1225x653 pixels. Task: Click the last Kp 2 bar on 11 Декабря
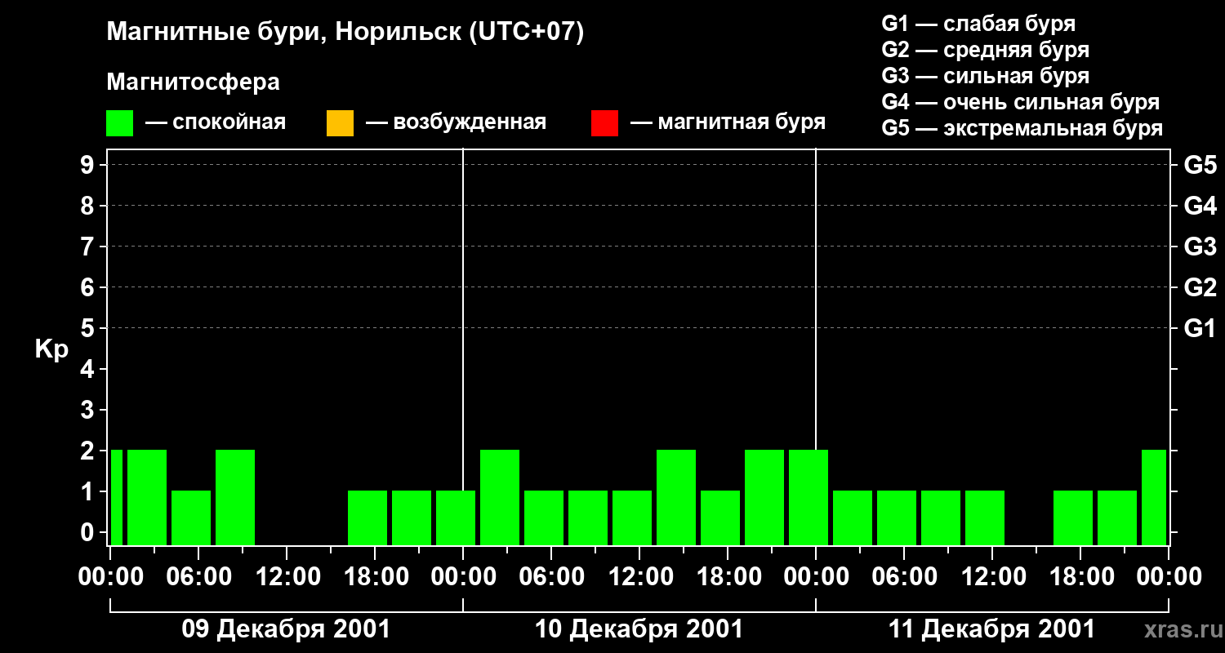pyautogui.click(x=1154, y=497)
